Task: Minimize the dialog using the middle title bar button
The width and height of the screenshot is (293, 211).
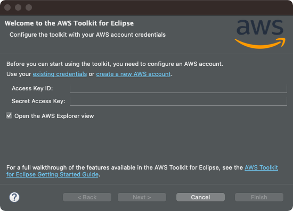Action: pyautogui.click(x=18, y=7)
